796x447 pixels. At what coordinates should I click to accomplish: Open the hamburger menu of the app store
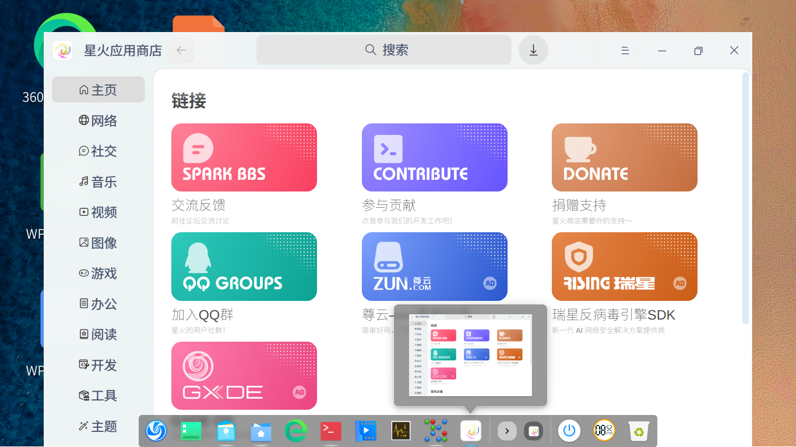tap(625, 51)
